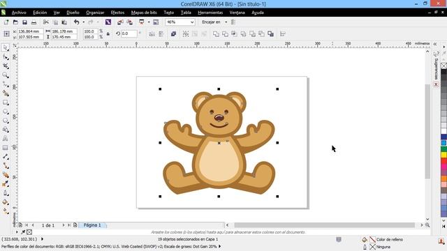Select the Interactive Fill tool
The width and height of the screenshot is (447, 251).
(6, 211)
